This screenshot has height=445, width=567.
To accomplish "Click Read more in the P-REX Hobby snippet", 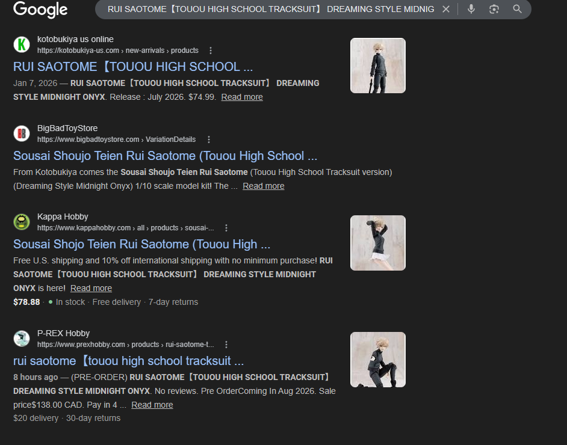I will pos(152,405).
